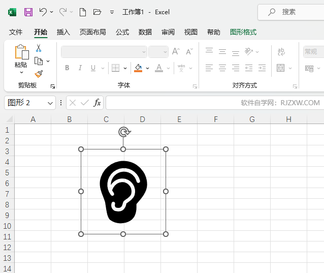Click the Insert Function fx icon
This screenshot has width=324, height=273.
pos(97,103)
